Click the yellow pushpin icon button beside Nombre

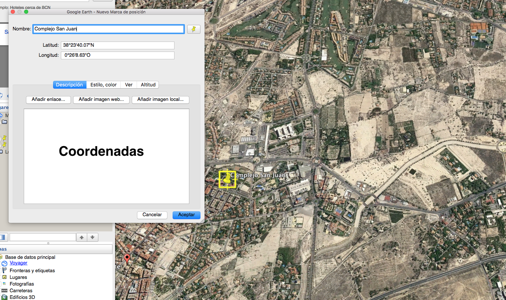pos(193,29)
